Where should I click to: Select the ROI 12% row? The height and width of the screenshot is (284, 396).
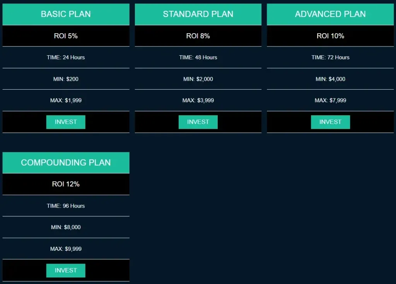(66, 184)
